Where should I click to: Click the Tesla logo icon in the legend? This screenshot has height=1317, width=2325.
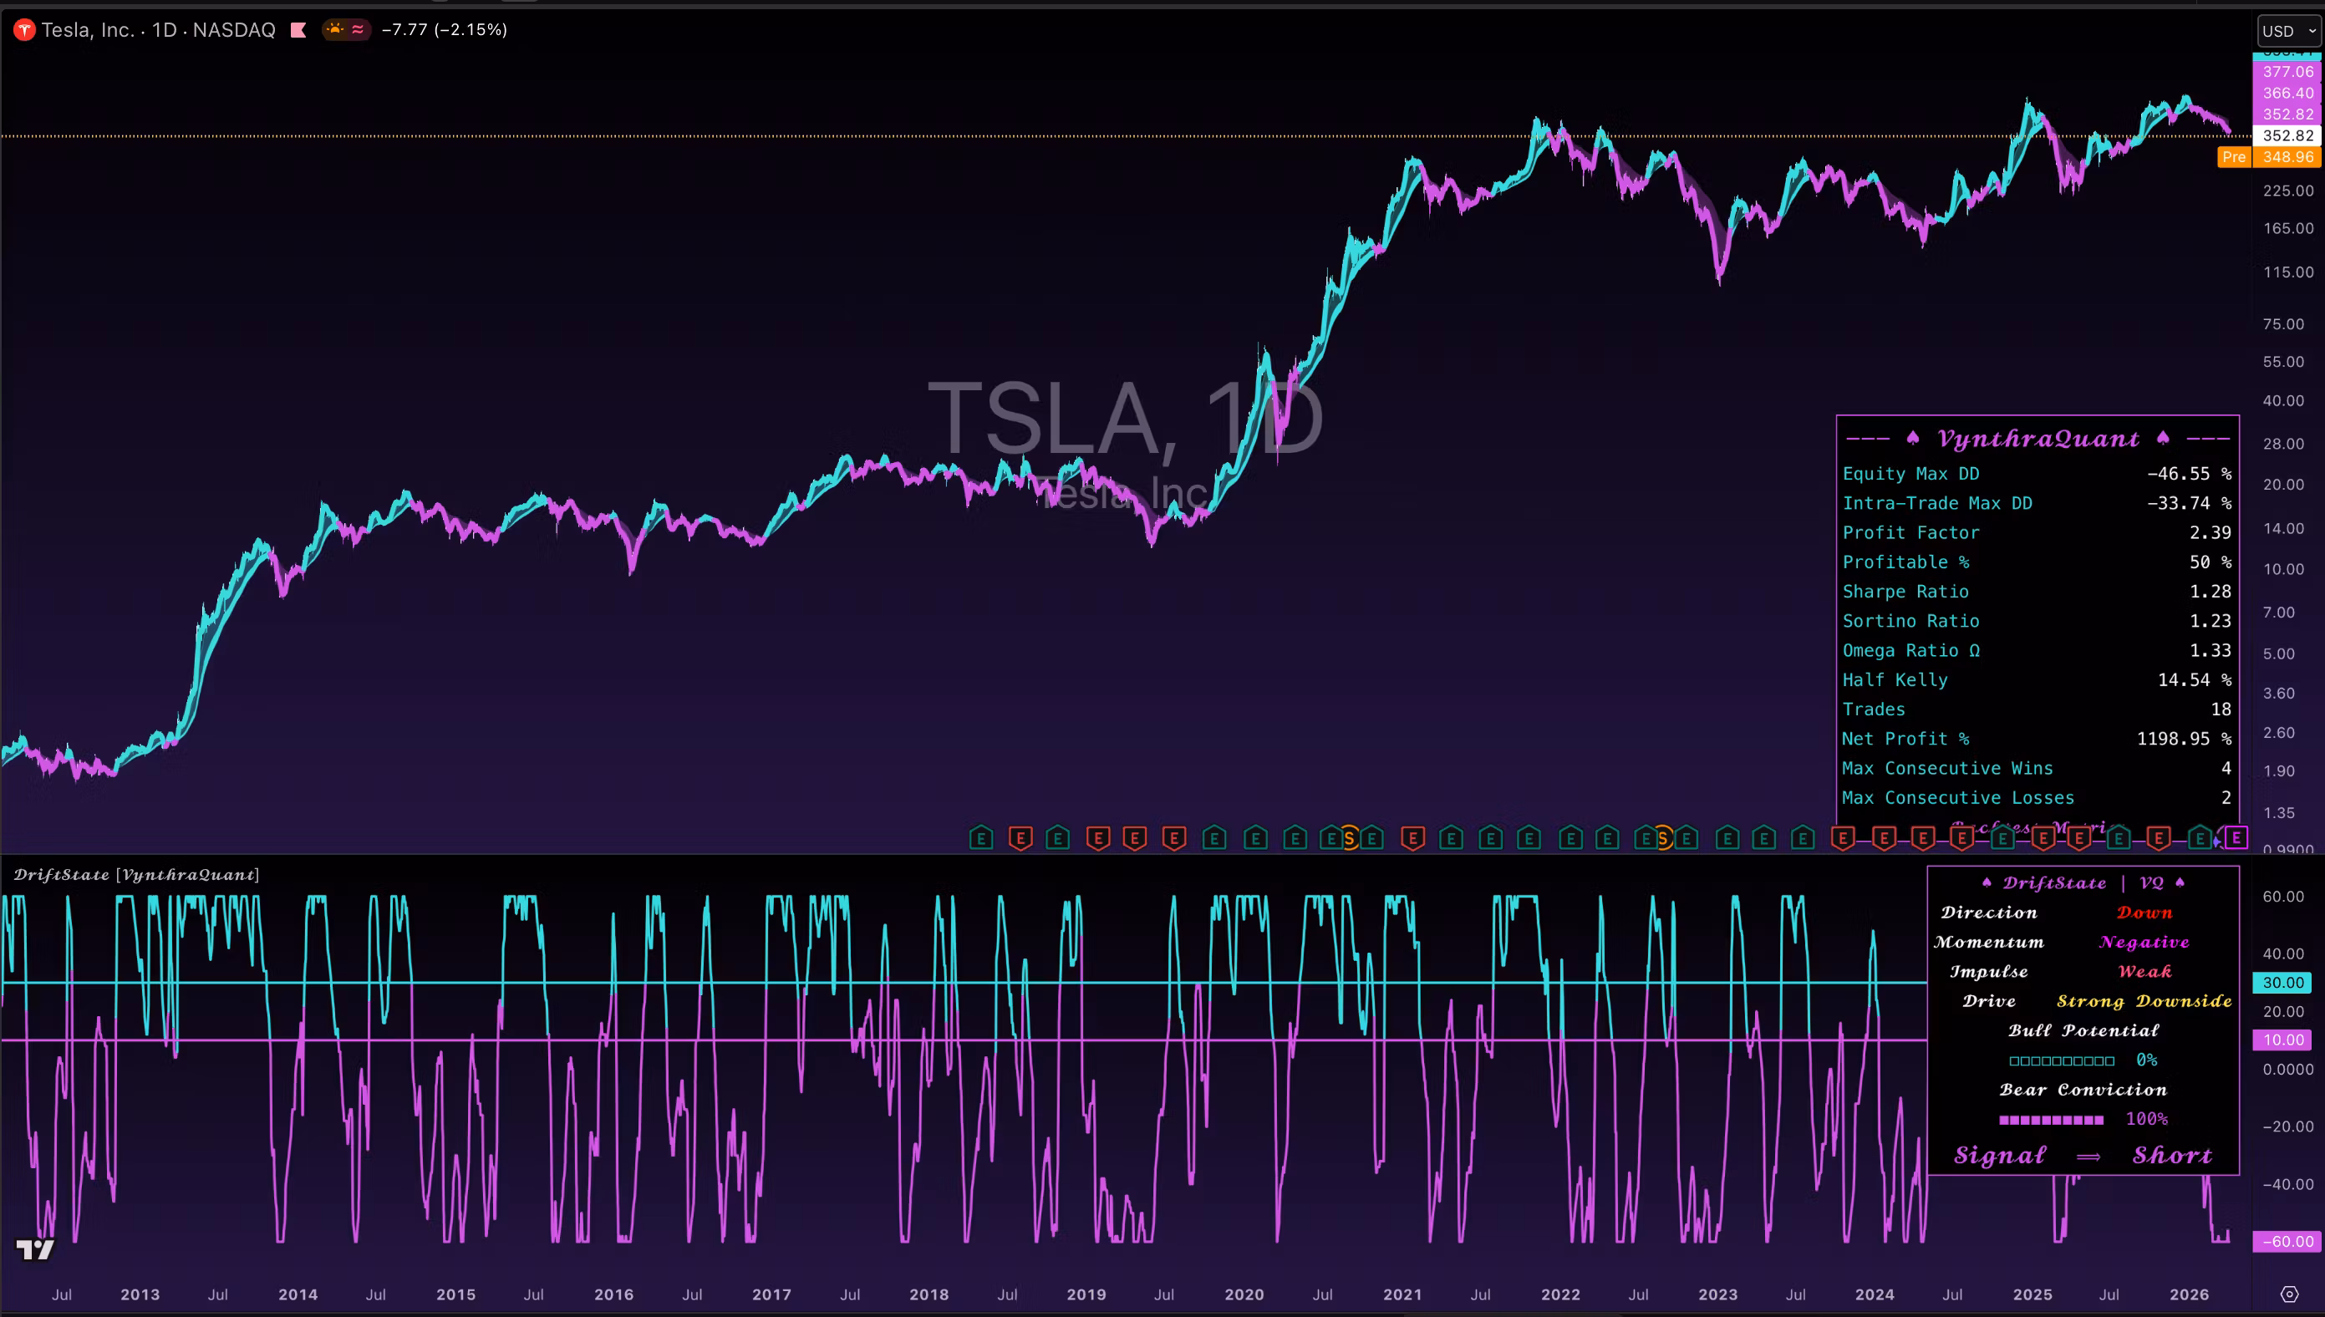(x=24, y=30)
